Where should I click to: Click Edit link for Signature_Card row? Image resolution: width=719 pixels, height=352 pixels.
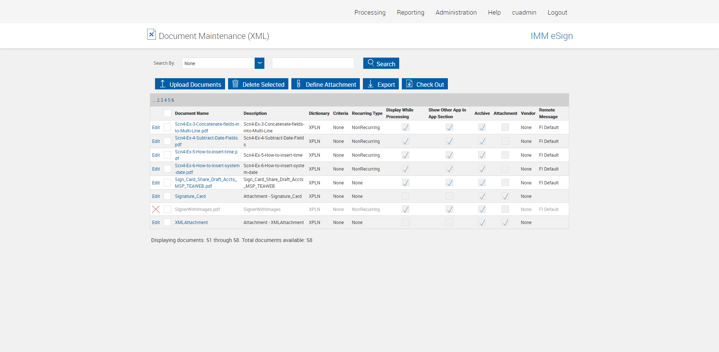(156, 196)
